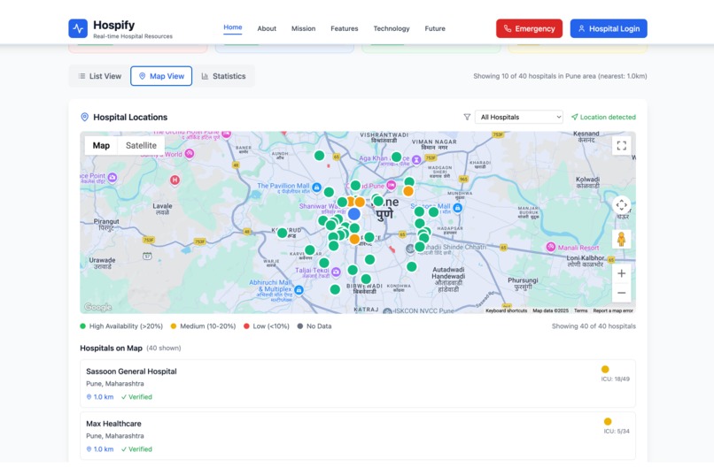This screenshot has height=475, width=714.
Task: Click the Location detected arrow icon
Action: pyautogui.click(x=575, y=117)
